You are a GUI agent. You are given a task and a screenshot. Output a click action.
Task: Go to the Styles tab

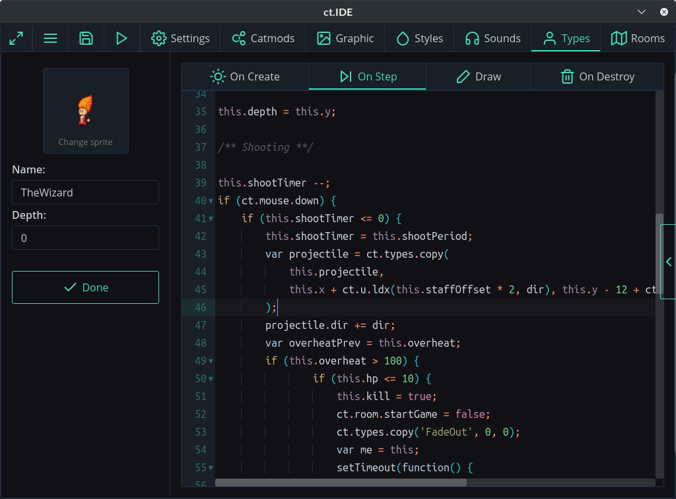pyautogui.click(x=419, y=38)
